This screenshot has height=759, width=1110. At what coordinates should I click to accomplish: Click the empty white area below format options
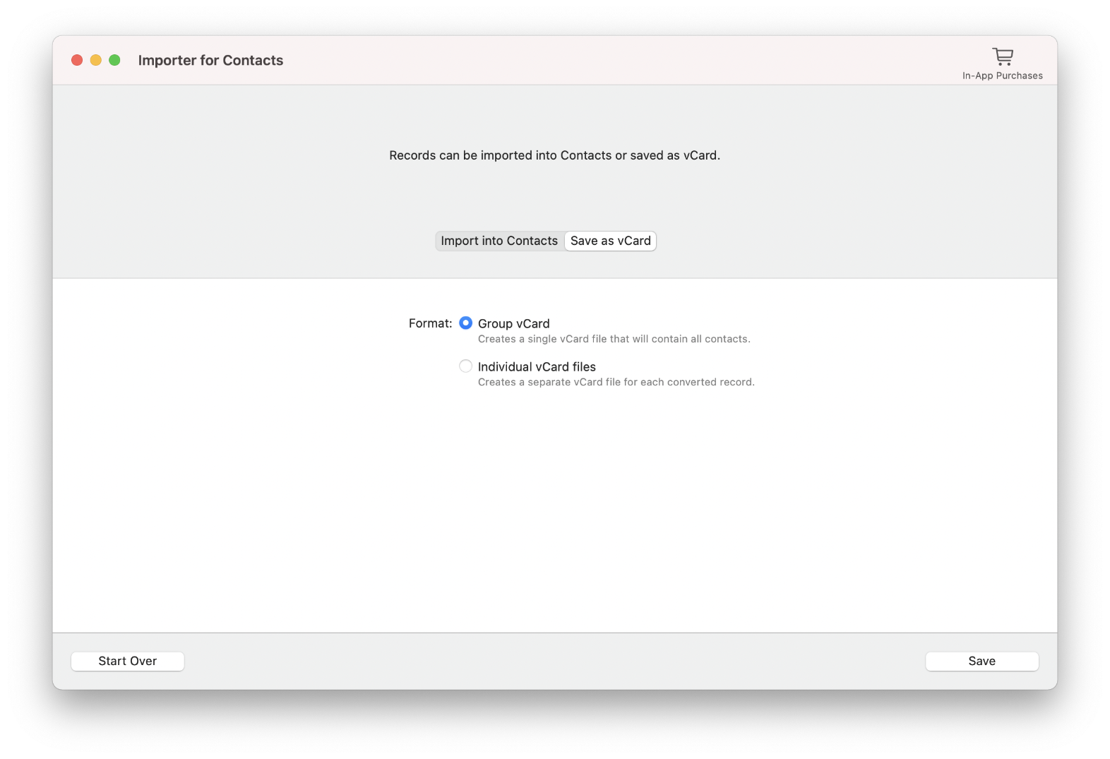[554, 508]
